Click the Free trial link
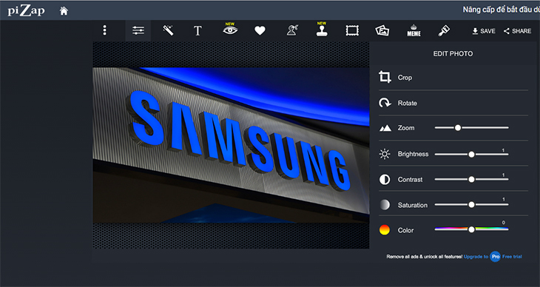540x287 pixels. pyautogui.click(x=512, y=257)
